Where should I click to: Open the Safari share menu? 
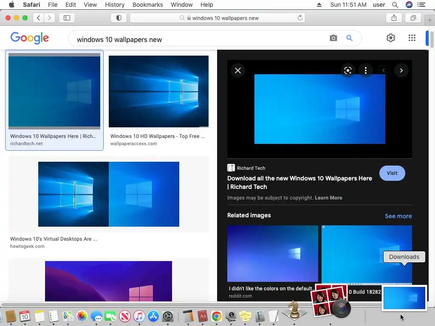(394, 18)
